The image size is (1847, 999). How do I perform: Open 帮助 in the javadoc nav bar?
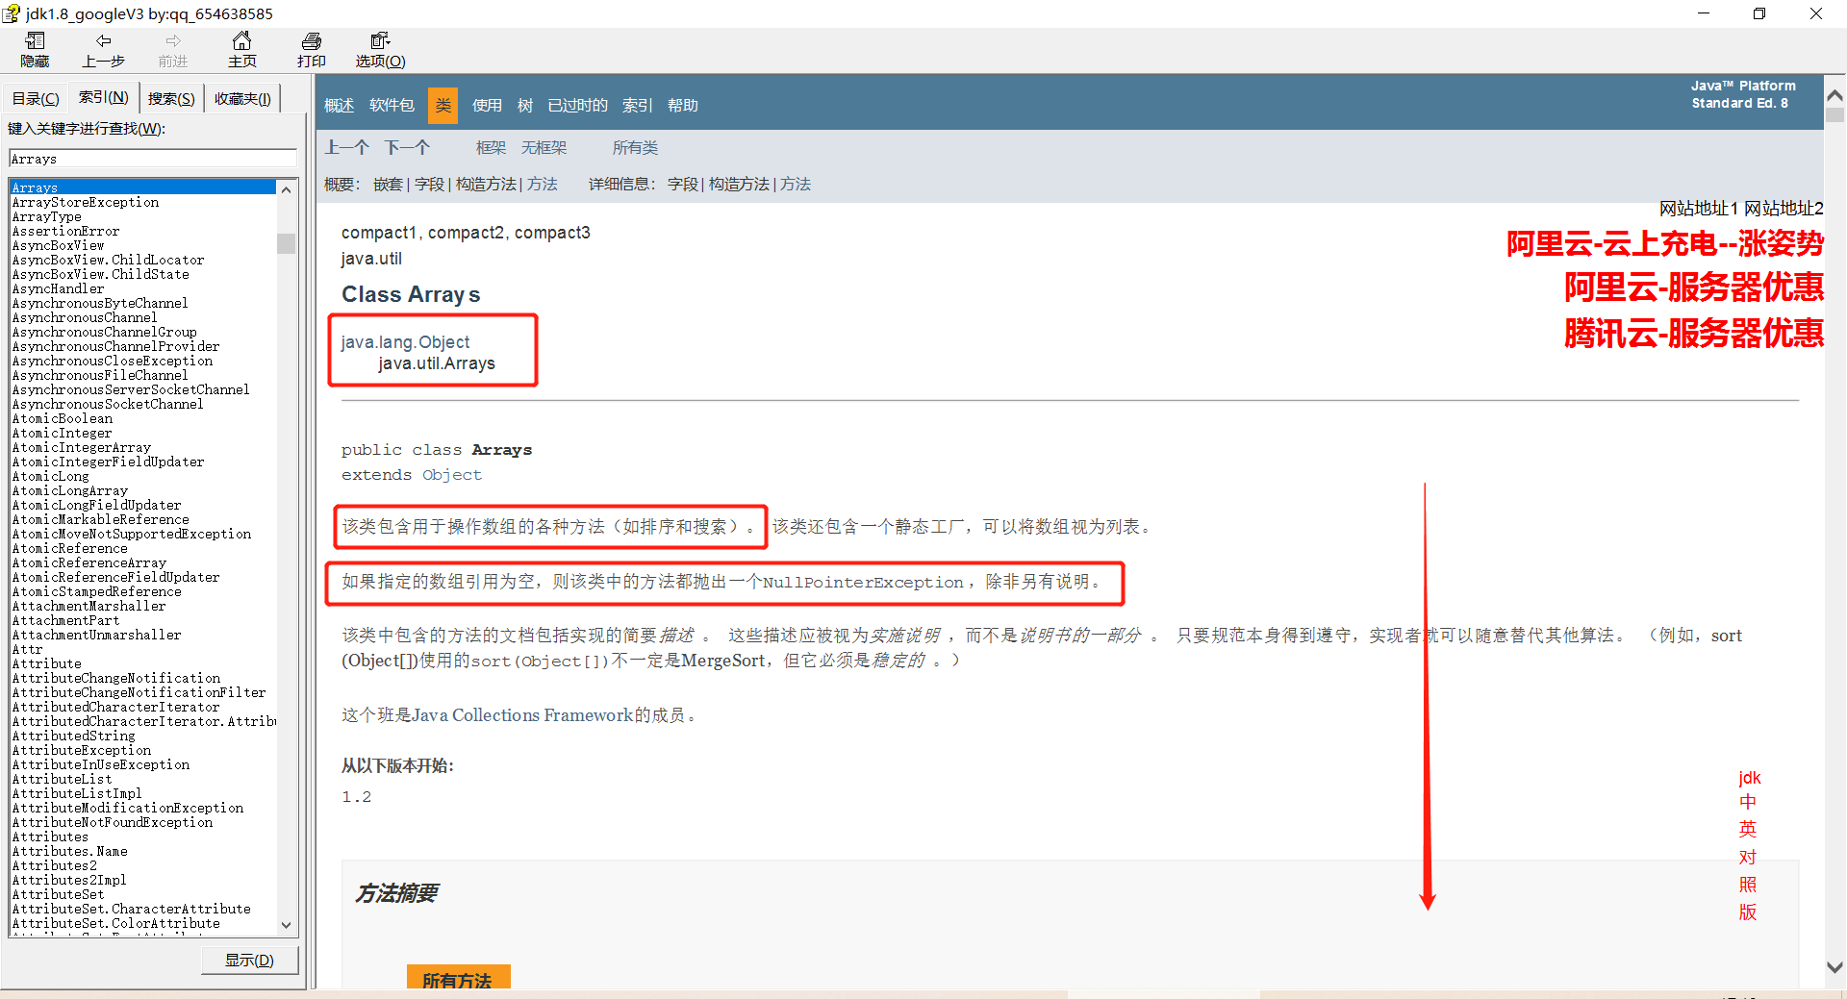point(683,105)
